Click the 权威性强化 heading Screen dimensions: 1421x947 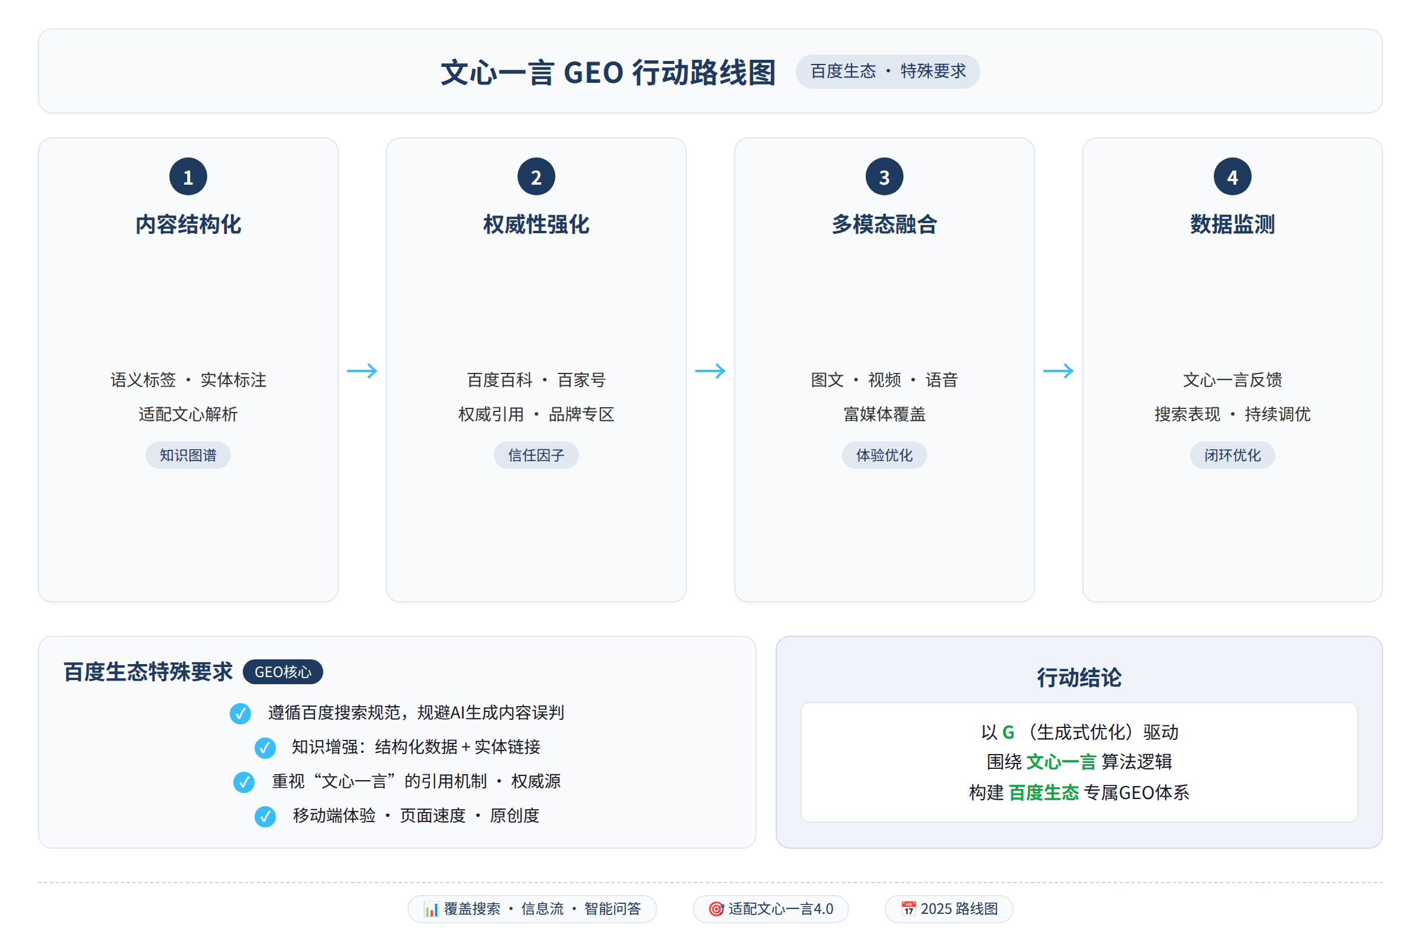tap(536, 224)
